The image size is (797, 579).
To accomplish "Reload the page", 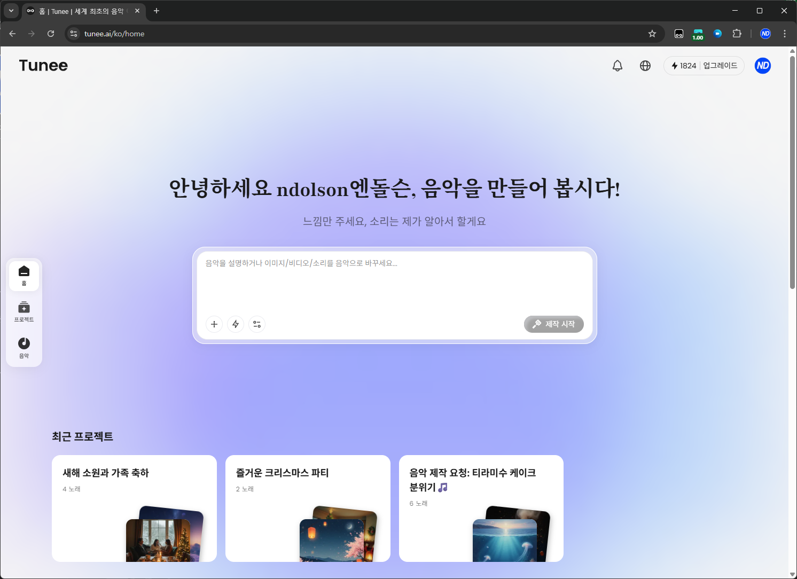I will pos(51,34).
